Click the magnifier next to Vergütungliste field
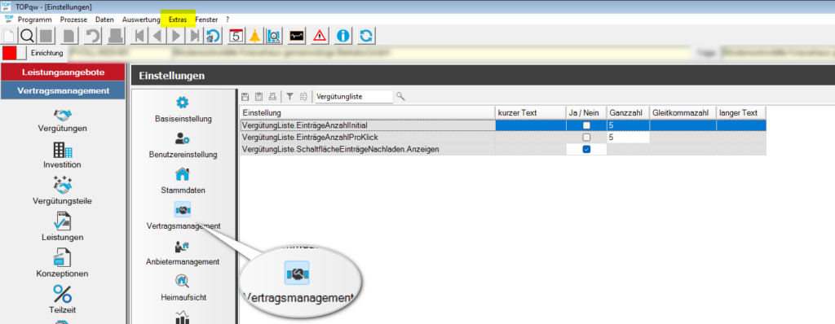835x324 pixels. point(400,96)
